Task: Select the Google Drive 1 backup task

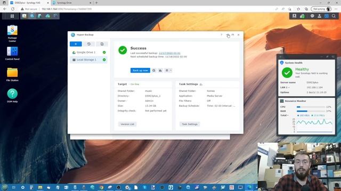Action: pos(89,53)
